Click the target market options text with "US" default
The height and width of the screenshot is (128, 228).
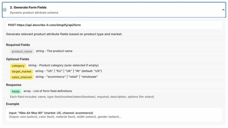click(69, 71)
